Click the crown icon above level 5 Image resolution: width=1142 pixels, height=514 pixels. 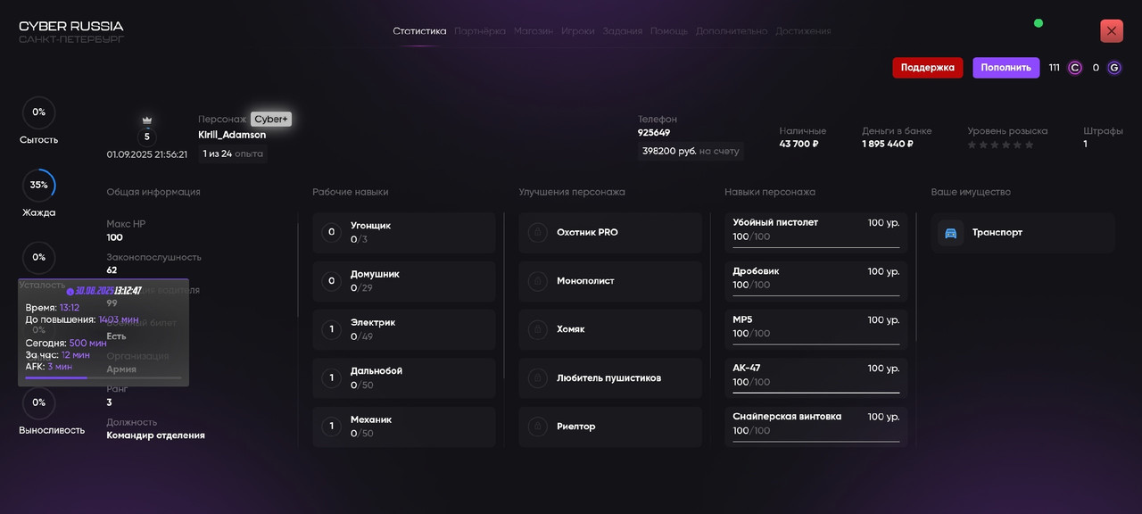tap(147, 120)
